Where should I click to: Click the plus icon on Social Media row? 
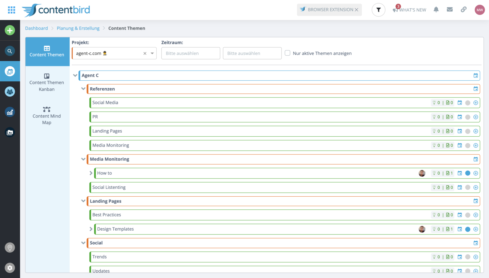[476, 103]
